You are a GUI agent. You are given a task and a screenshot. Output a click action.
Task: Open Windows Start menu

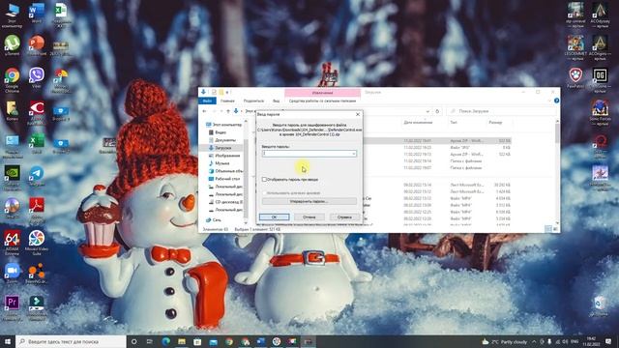8,341
